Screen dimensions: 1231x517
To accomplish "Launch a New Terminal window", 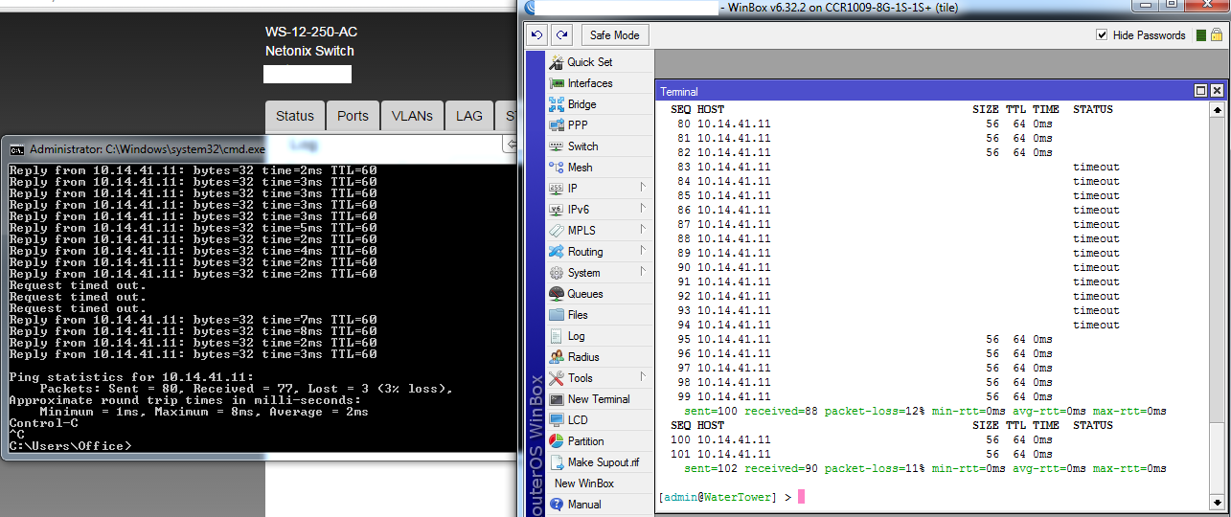I will coord(598,399).
